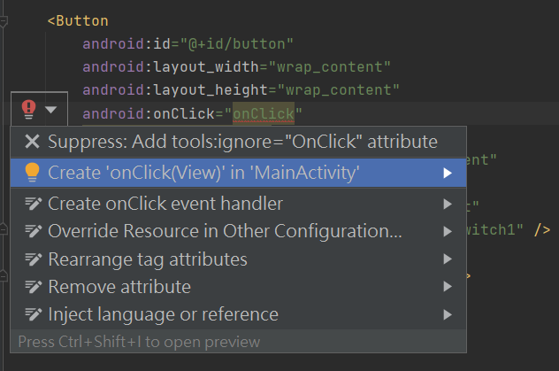
Task: Click the android:id="@+id/button" line
Action: coord(188,44)
